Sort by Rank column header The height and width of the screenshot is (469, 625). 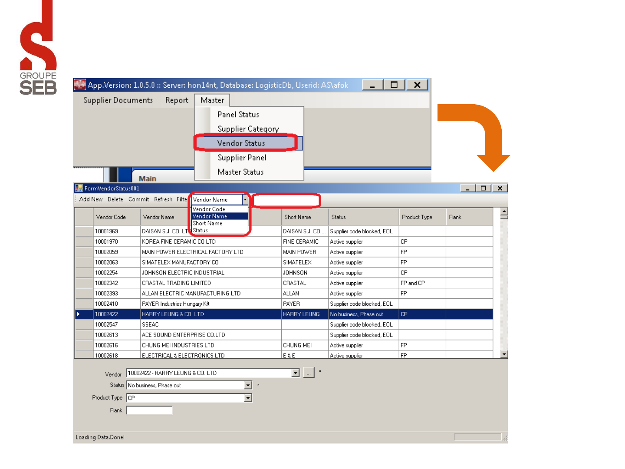coord(469,217)
